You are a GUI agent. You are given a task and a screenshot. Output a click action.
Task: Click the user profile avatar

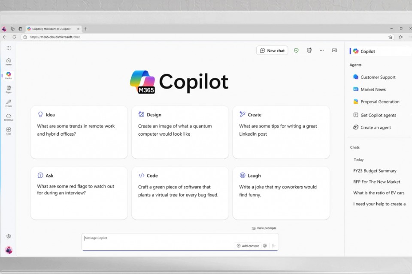point(9,250)
